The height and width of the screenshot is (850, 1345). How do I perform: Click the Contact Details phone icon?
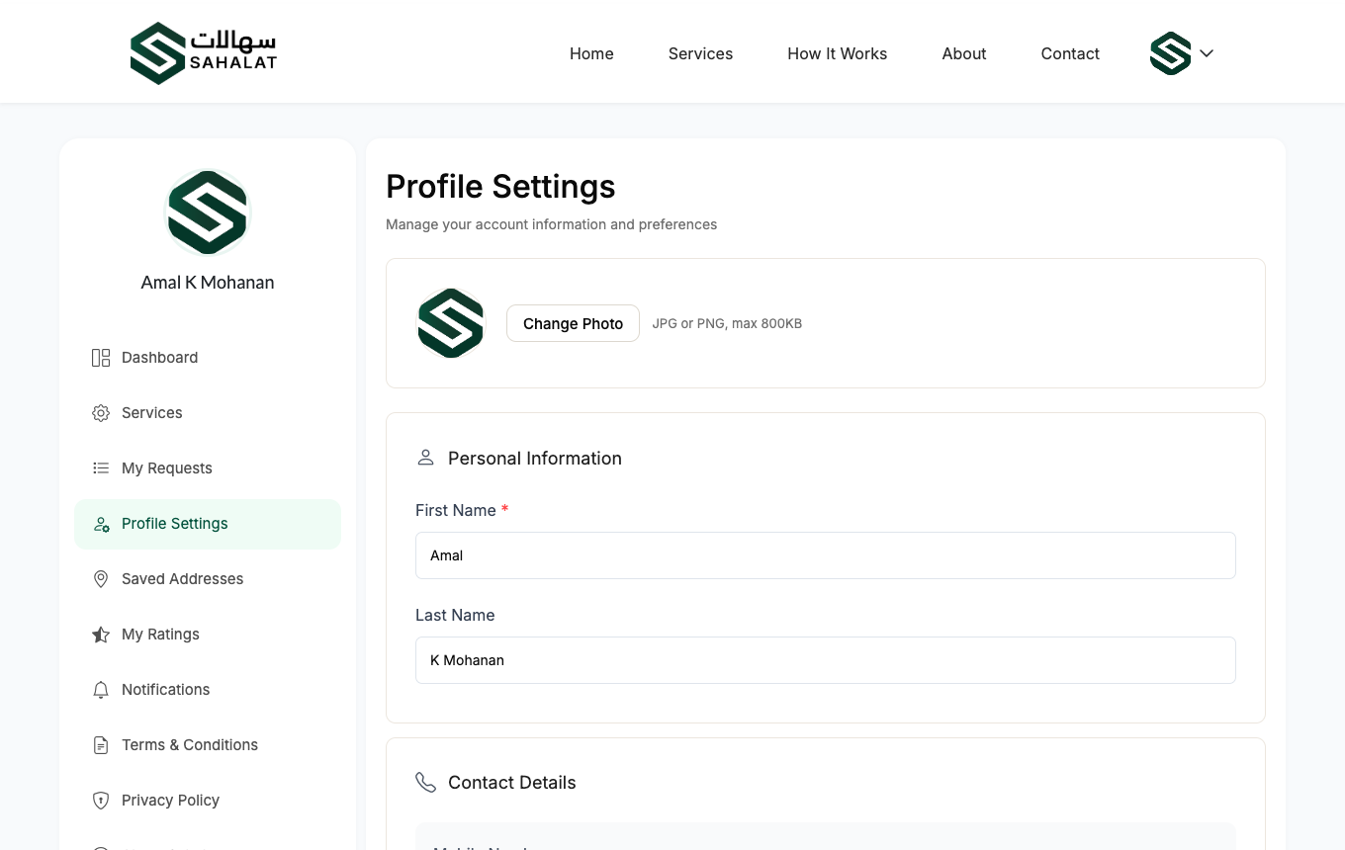click(x=426, y=783)
